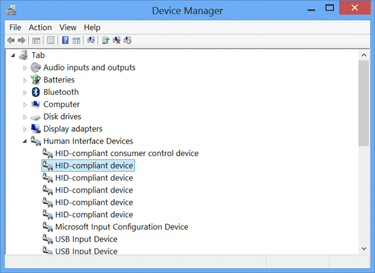Open the View menu

68,27
